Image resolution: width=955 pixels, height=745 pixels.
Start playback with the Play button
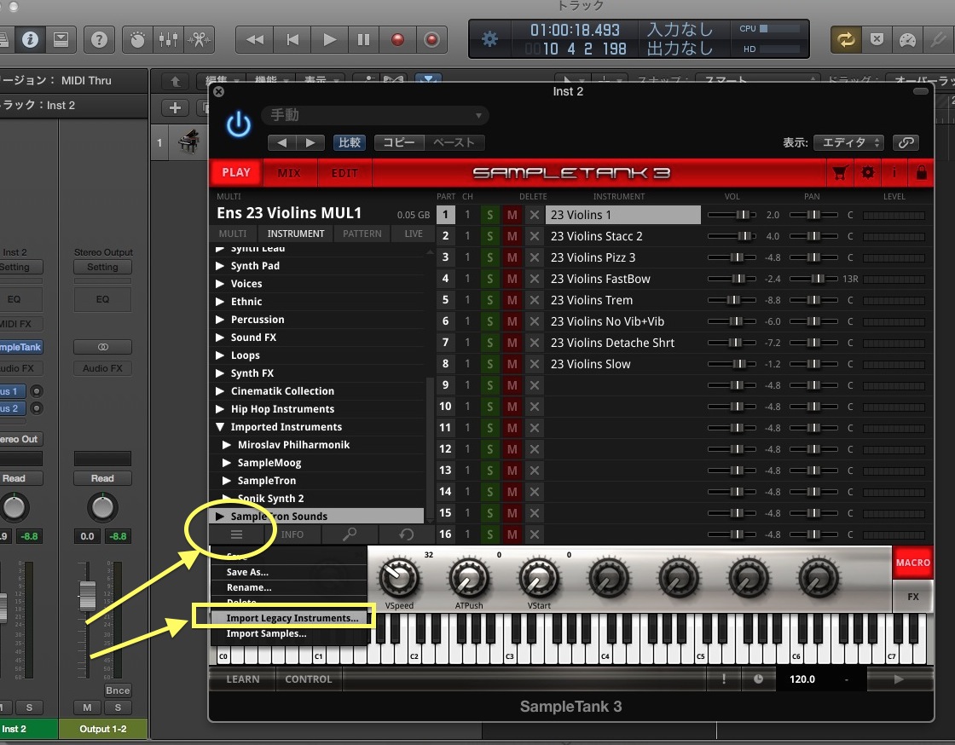(x=329, y=40)
